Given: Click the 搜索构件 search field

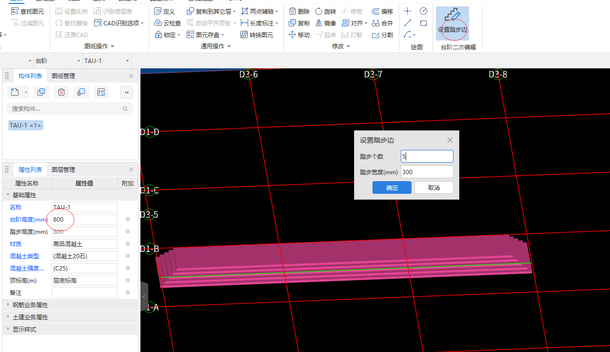Looking at the screenshot, I should (x=70, y=109).
